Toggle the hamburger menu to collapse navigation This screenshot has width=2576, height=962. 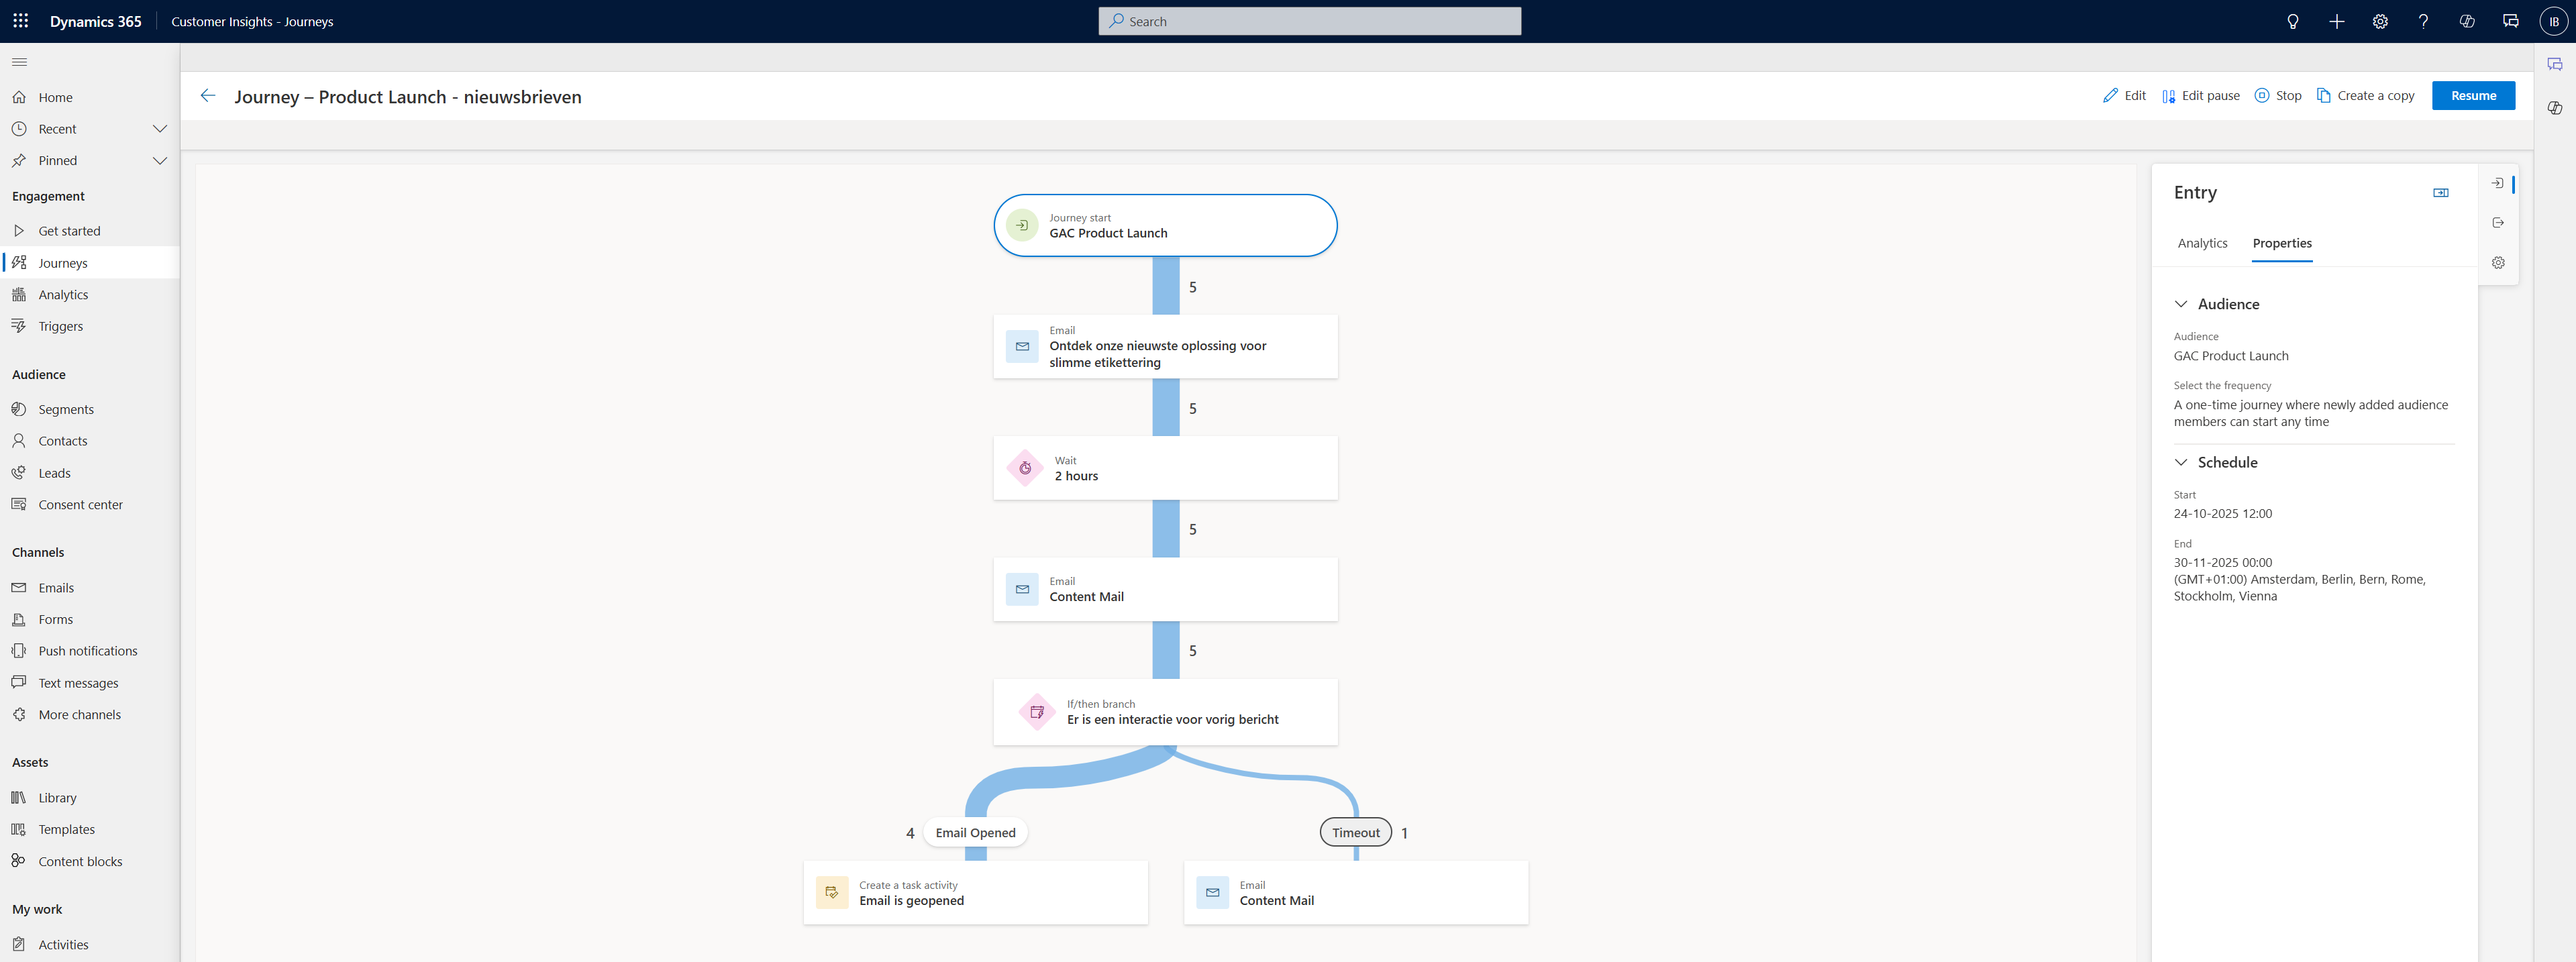[x=18, y=61]
